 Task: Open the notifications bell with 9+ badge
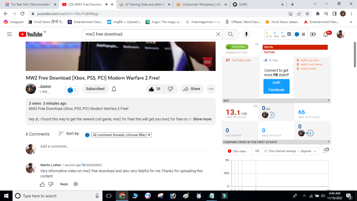coord(326,34)
